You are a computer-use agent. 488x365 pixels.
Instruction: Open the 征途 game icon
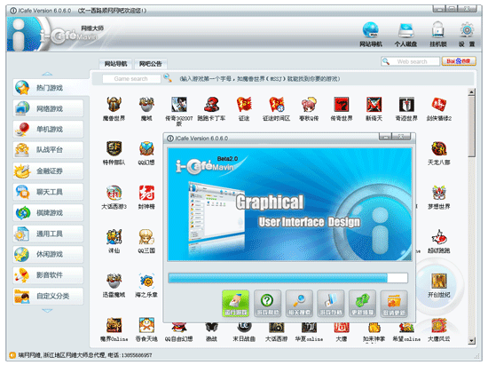coord(244,104)
